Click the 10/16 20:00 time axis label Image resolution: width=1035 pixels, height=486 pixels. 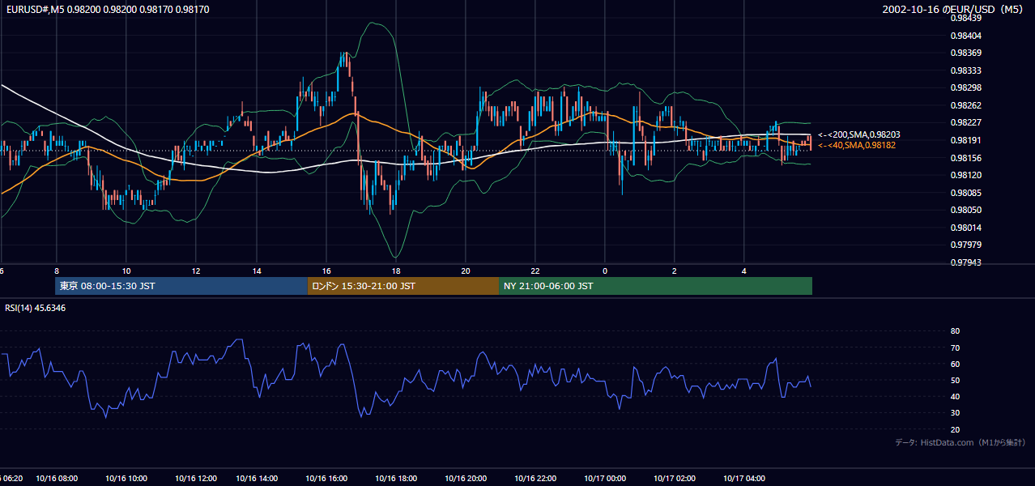[465, 479]
